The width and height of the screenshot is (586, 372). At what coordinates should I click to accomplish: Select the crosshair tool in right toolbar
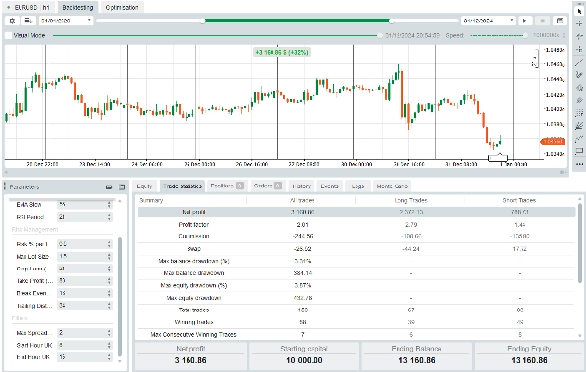[x=579, y=23]
